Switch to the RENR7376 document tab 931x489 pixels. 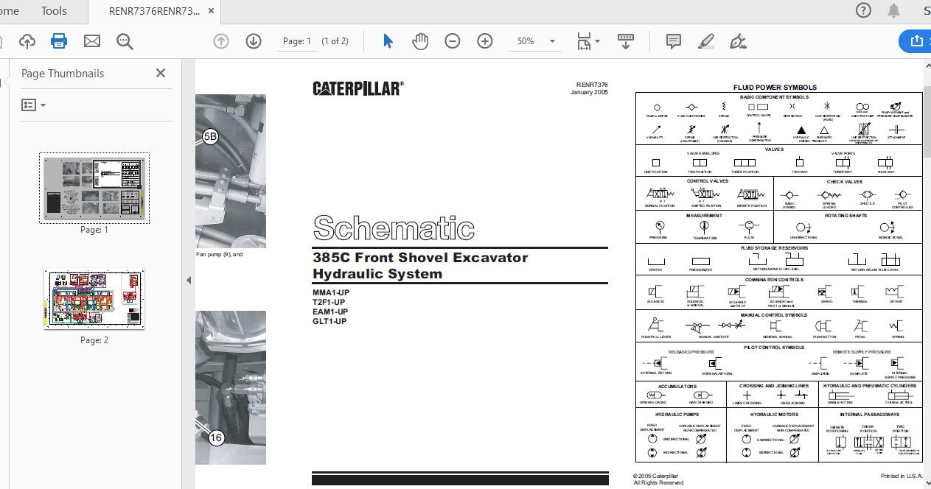point(154,11)
